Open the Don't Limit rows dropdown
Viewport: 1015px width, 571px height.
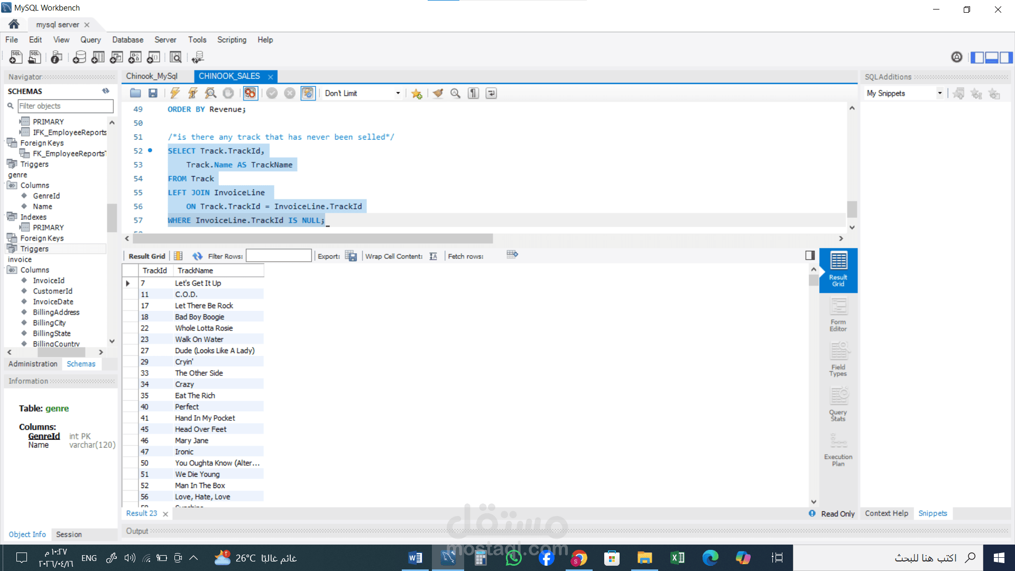pos(363,93)
